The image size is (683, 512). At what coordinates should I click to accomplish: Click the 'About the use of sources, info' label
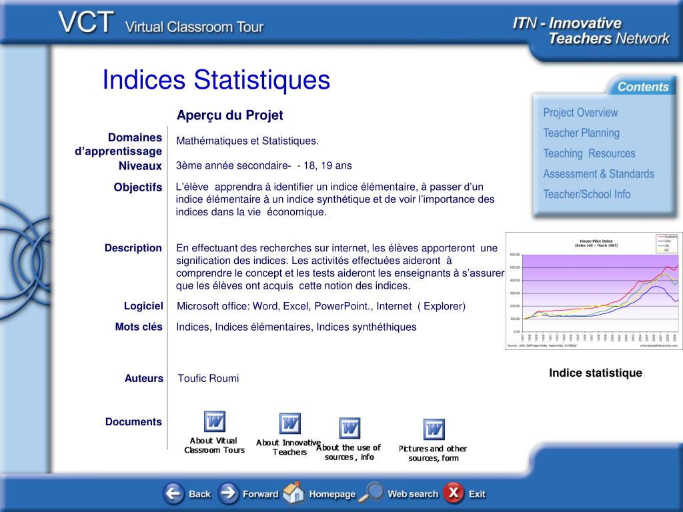click(x=348, y=453)
